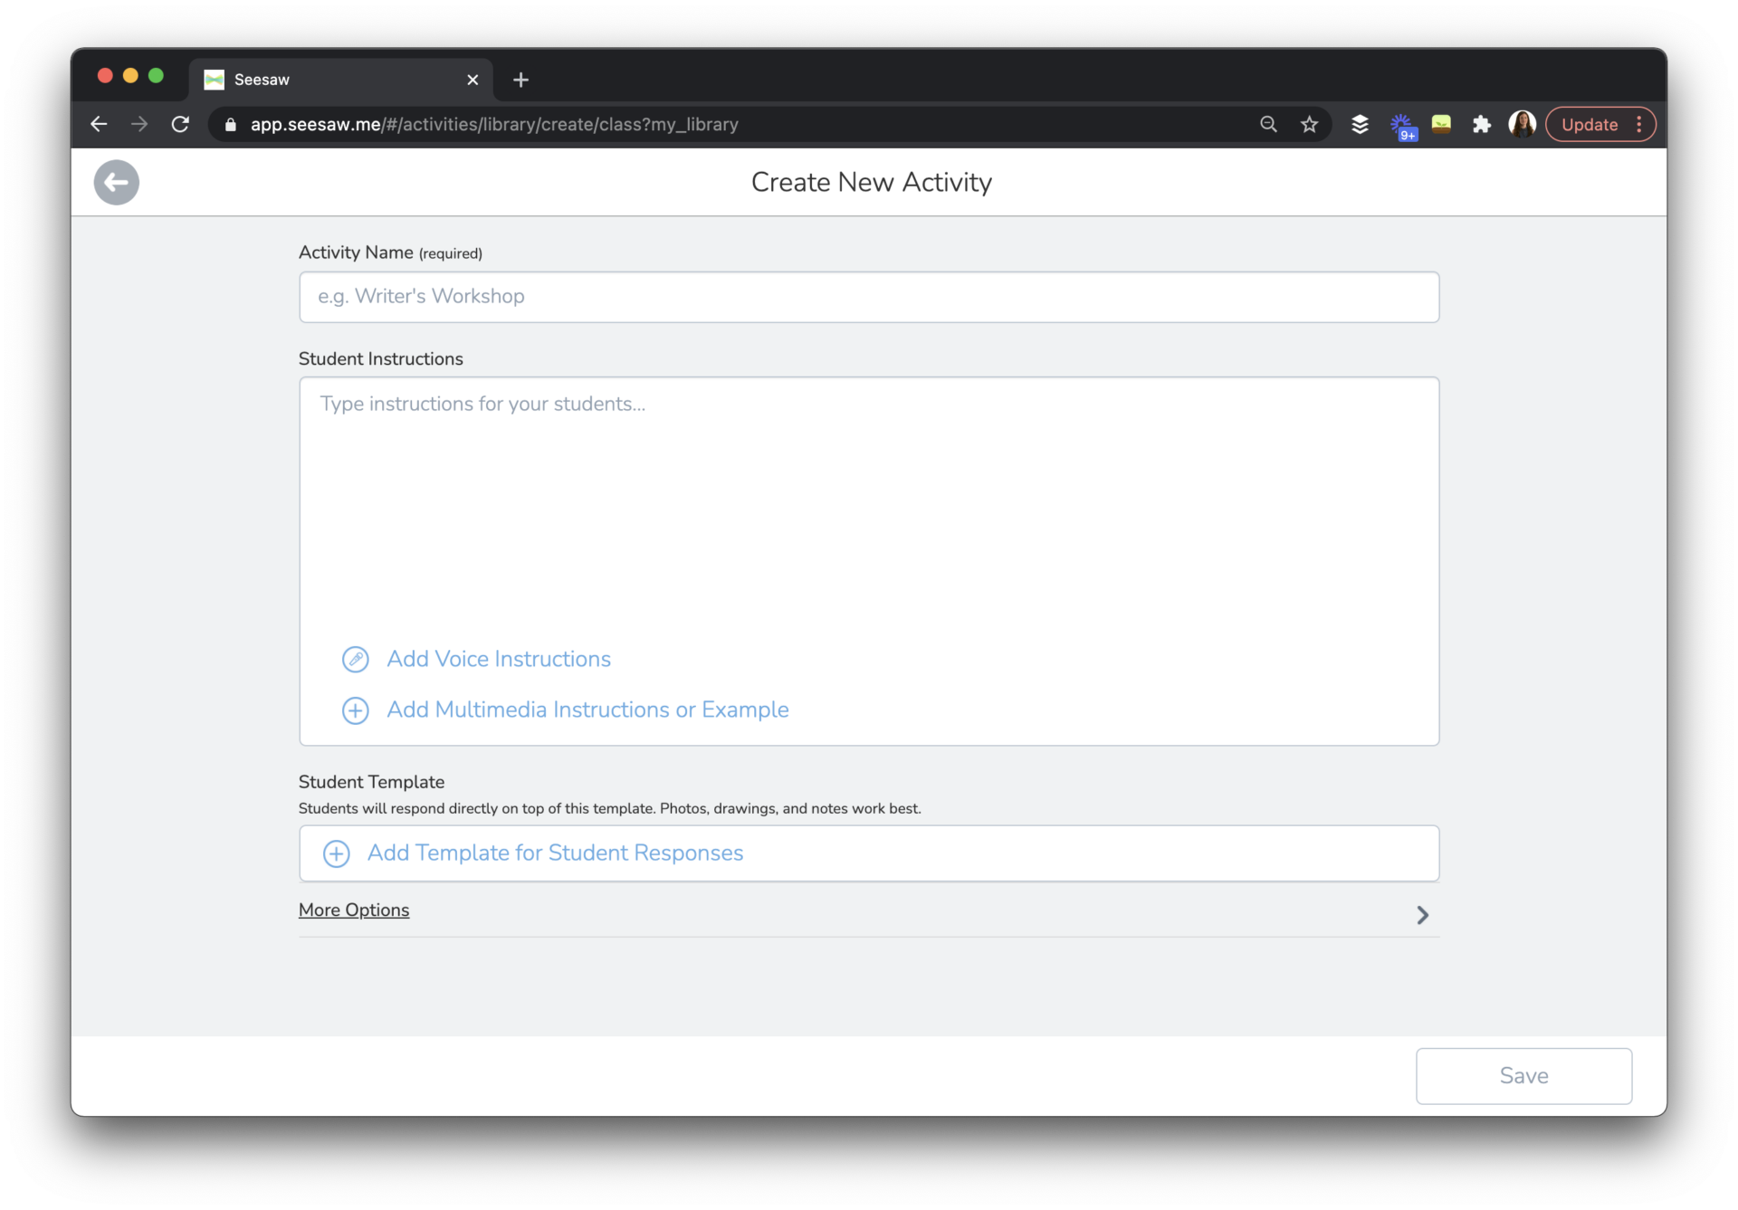Click the stacked layers extension icon
Image resolution: width=1738 pixels, height=1210 pixels.
tap(1360, 124)
